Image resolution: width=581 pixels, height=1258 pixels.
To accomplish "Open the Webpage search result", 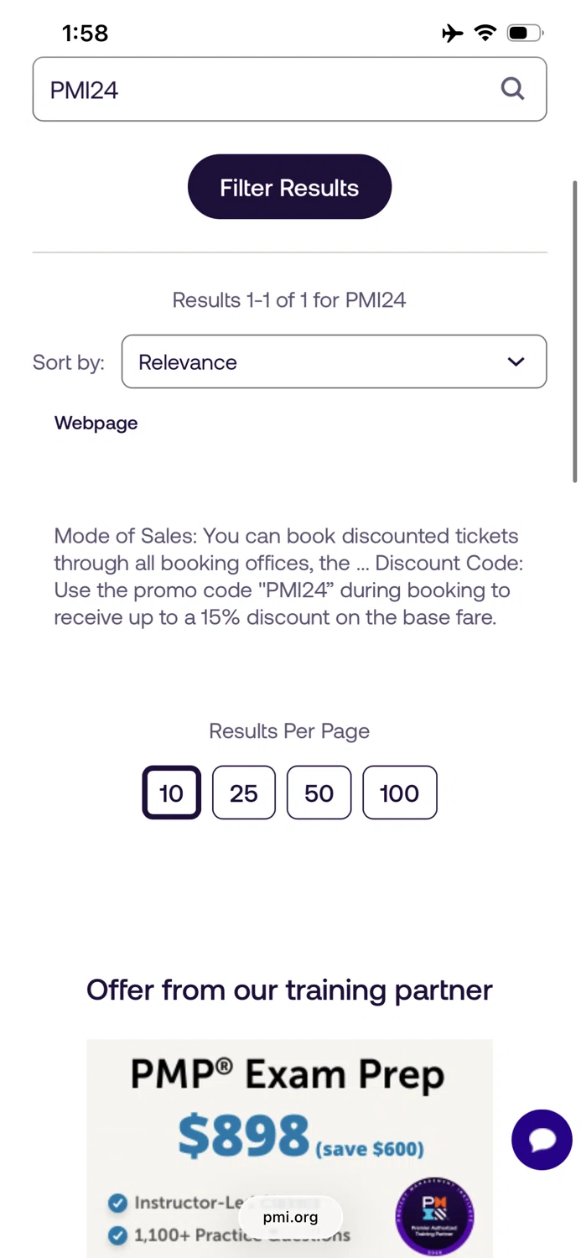I will point(96,424).
